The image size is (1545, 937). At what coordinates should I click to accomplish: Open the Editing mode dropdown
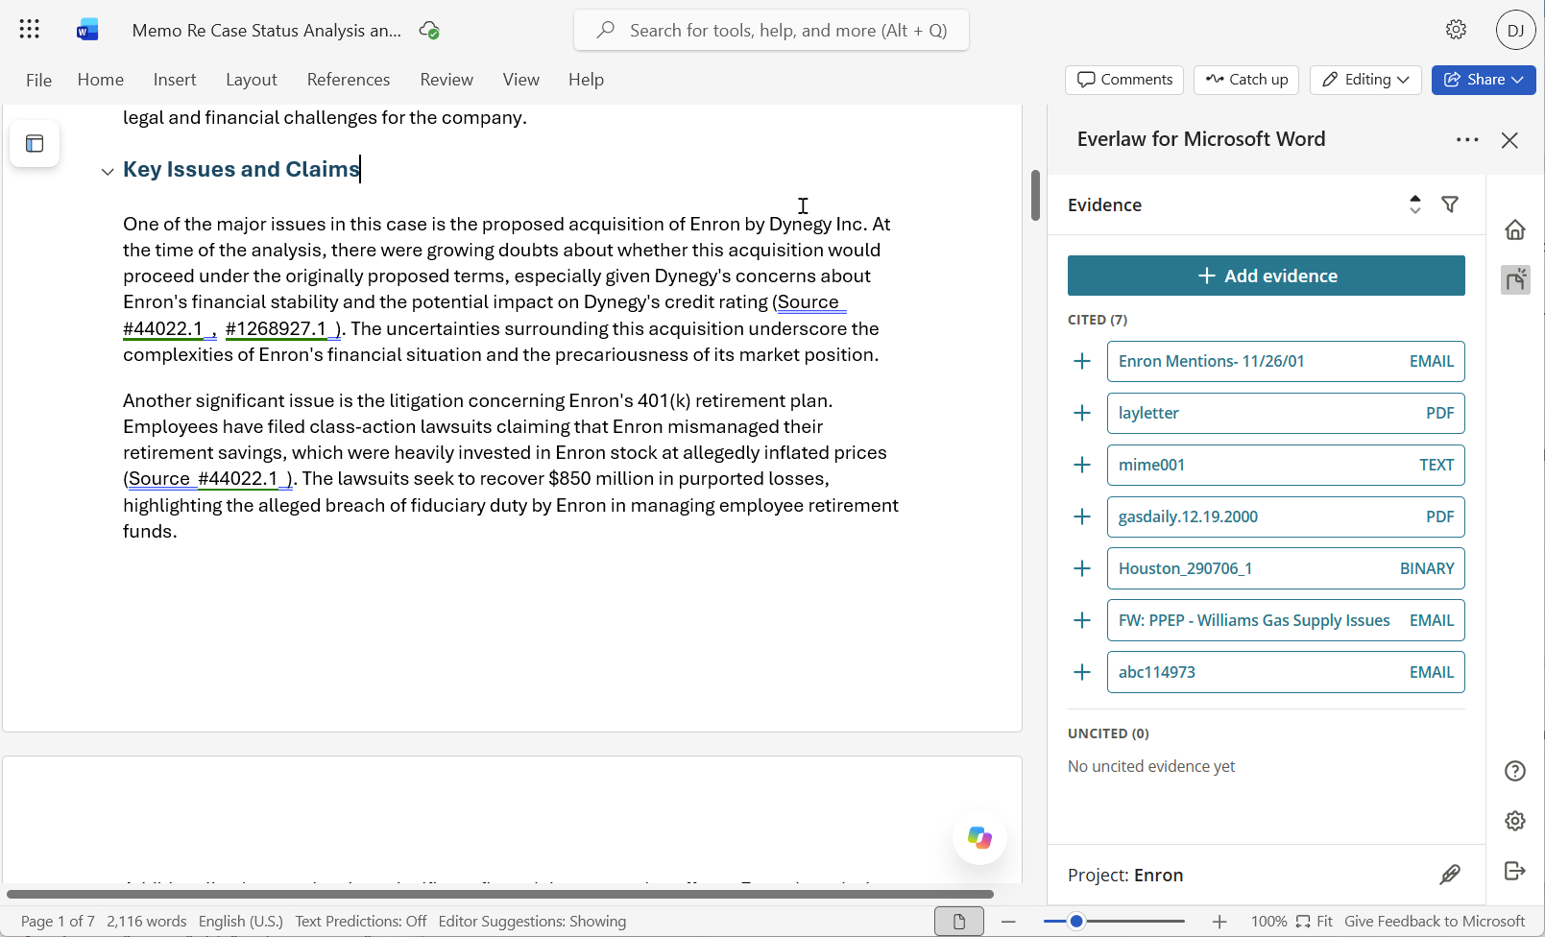coord(1365,80)
